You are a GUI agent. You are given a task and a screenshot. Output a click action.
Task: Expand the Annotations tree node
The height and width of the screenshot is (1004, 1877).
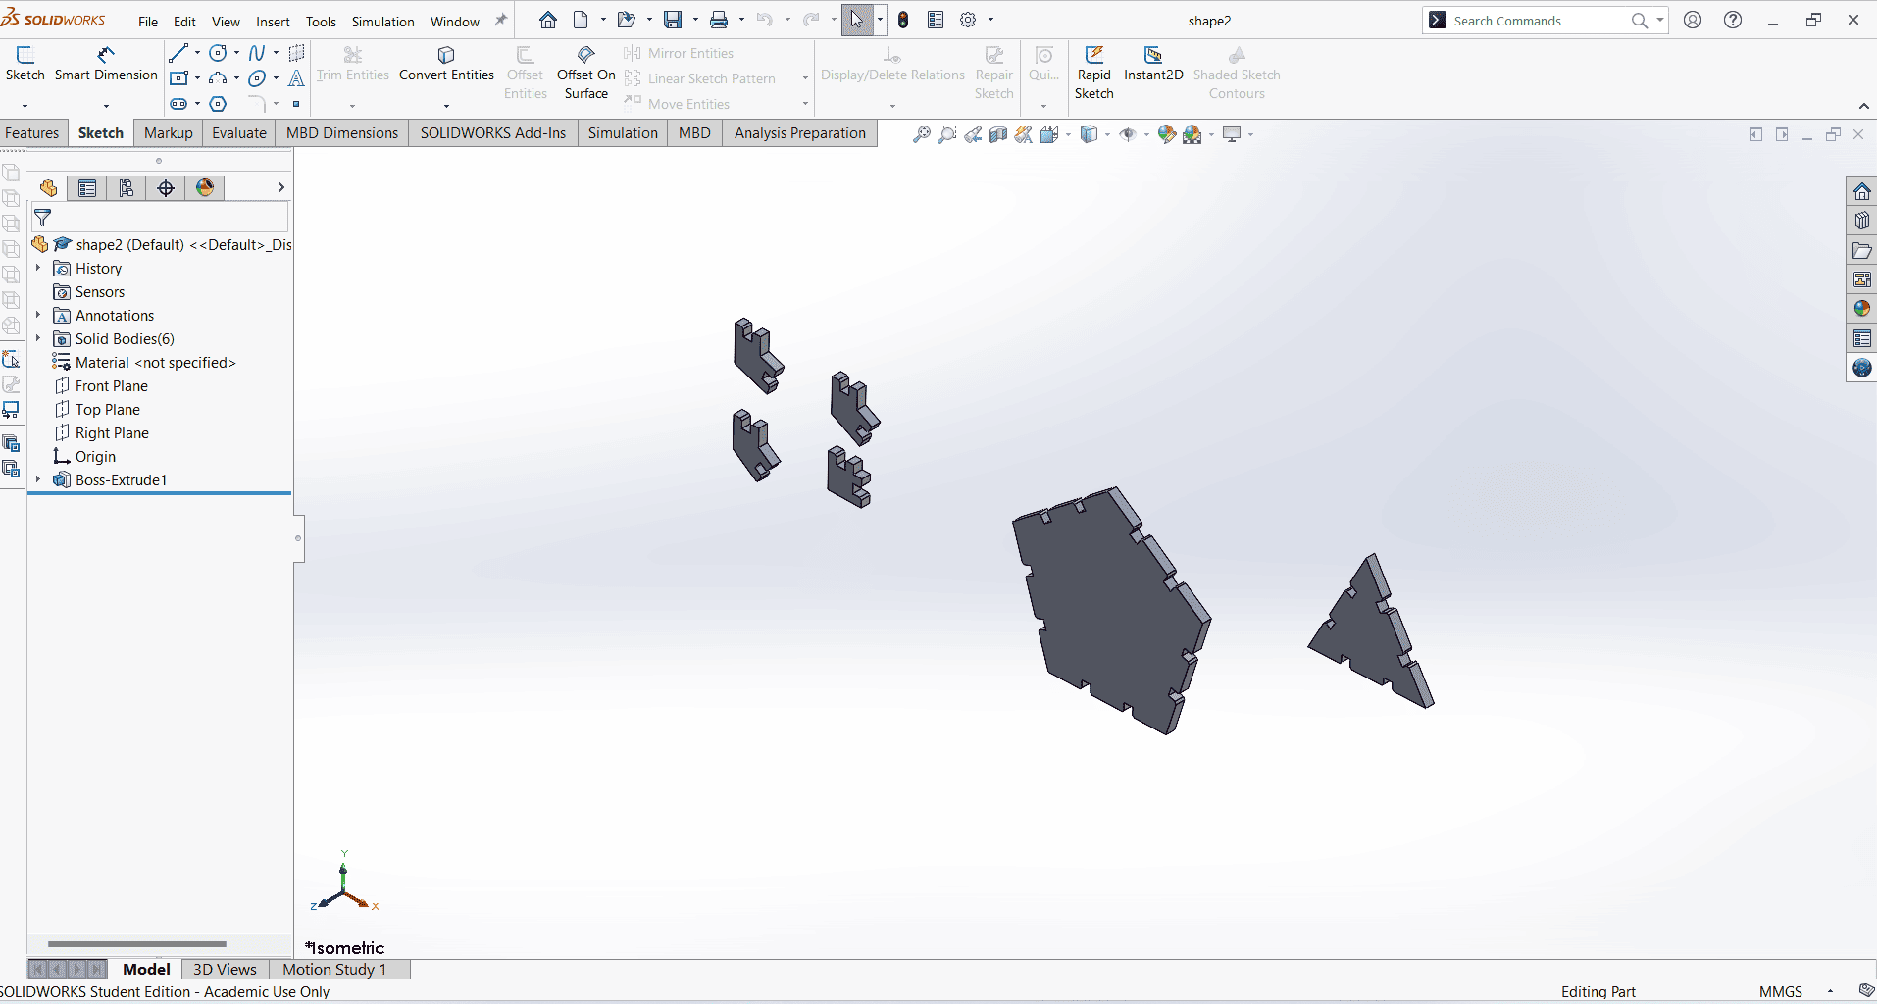click(38, 315)
